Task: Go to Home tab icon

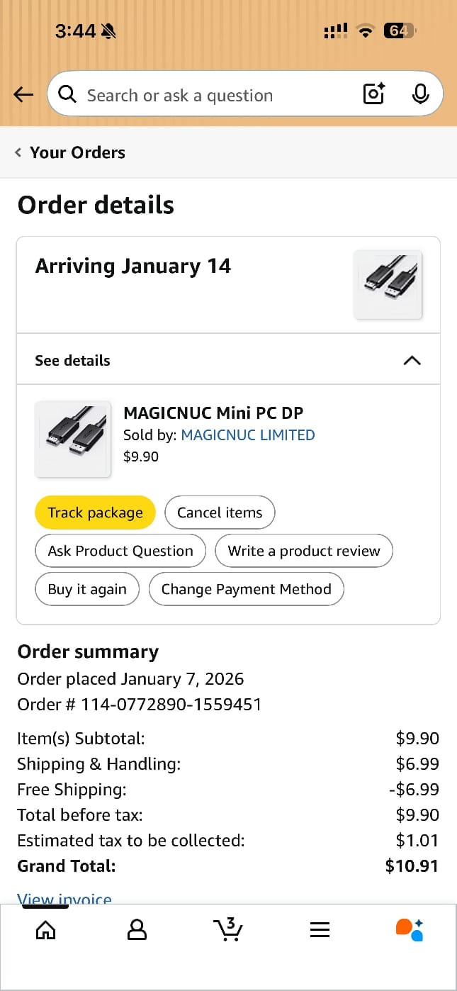Action: (x=45, y=929)
